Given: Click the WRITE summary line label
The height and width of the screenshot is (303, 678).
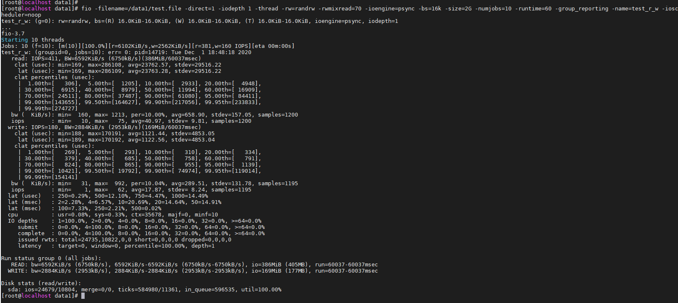Looking at the screenshot, I should coord(18,271).
